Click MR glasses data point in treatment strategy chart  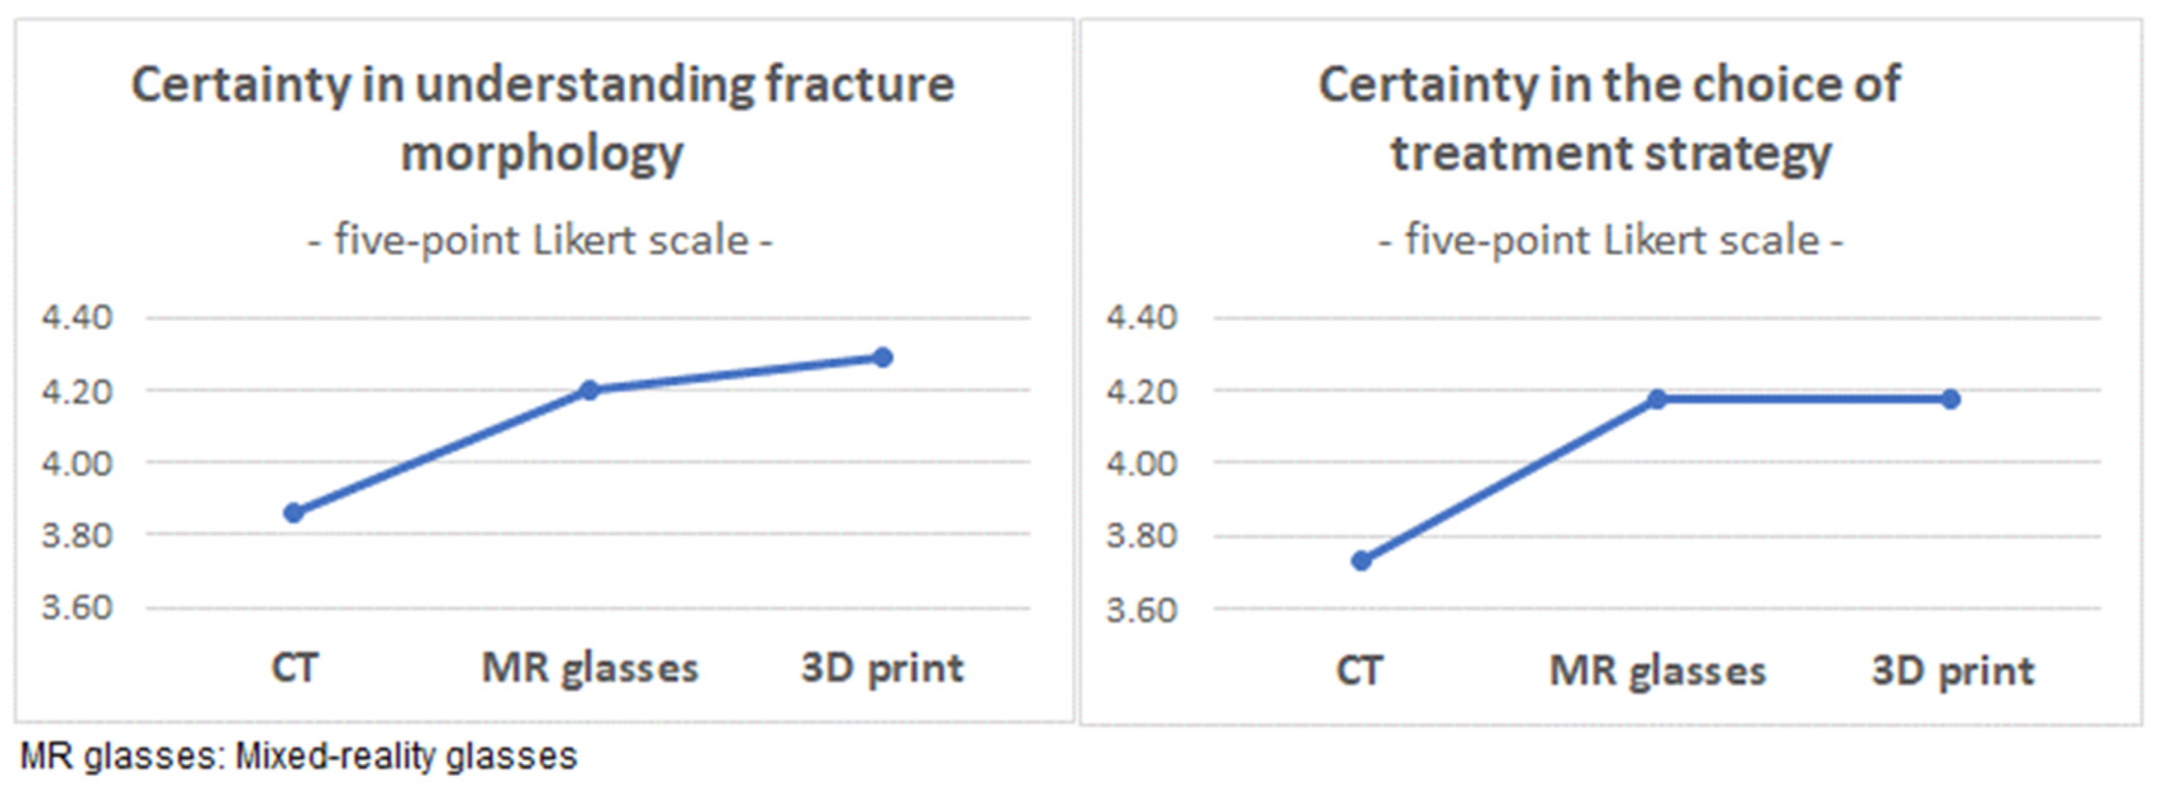[1657, 399]
